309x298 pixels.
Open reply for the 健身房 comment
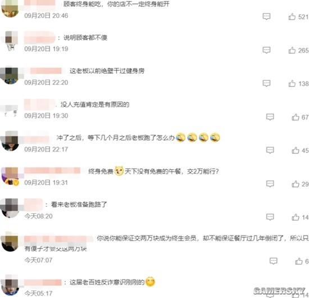(266, 83)
